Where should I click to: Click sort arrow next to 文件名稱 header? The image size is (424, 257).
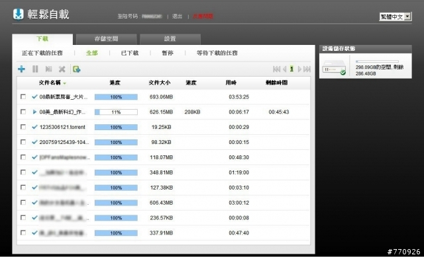point(65,83)
